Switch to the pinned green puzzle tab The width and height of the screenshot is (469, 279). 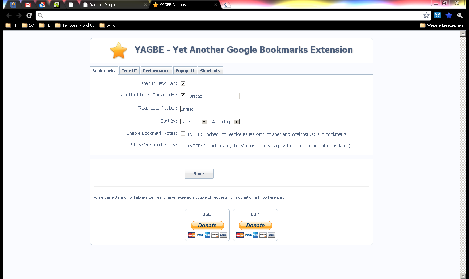point(57,5)
